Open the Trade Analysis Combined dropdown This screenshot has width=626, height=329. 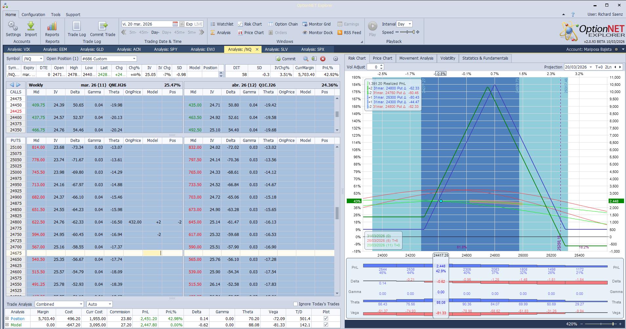[x=81, y=304]
